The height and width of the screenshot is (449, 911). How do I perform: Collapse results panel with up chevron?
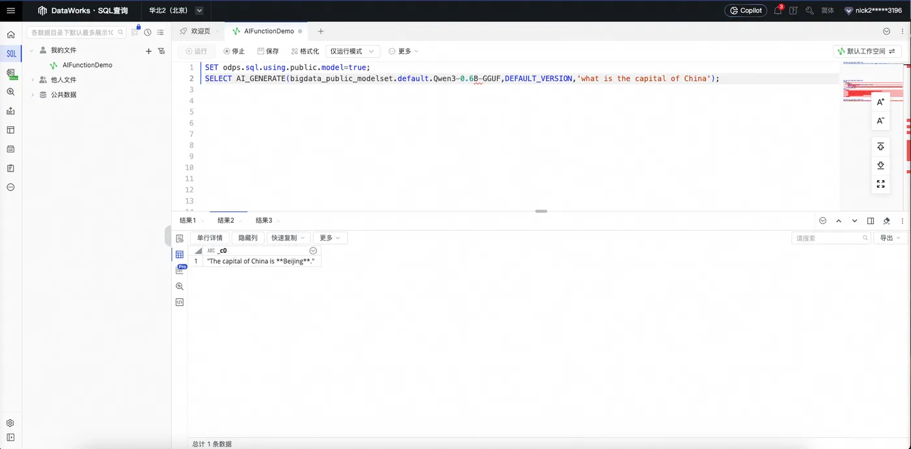839,221
